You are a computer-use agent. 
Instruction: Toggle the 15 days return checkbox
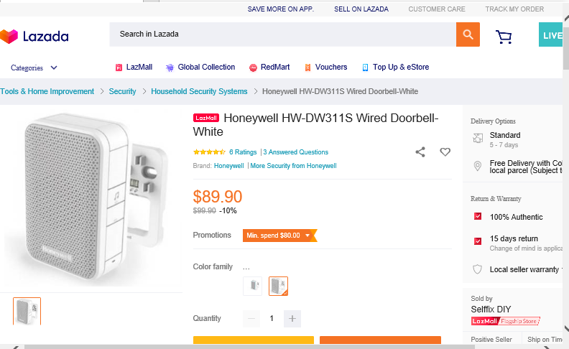coord(478,241)
